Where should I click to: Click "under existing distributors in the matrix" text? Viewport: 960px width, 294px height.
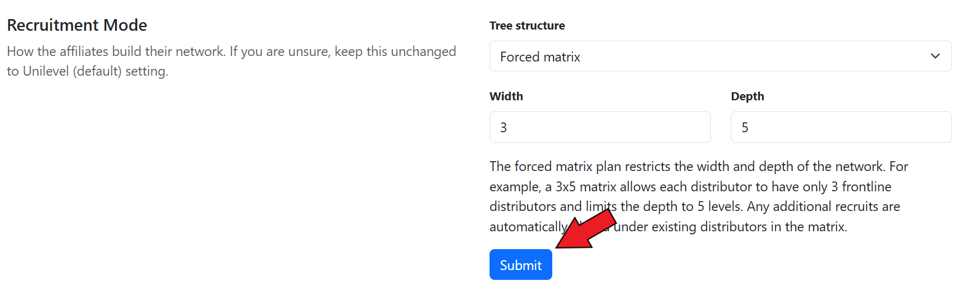tap(731, 227)
